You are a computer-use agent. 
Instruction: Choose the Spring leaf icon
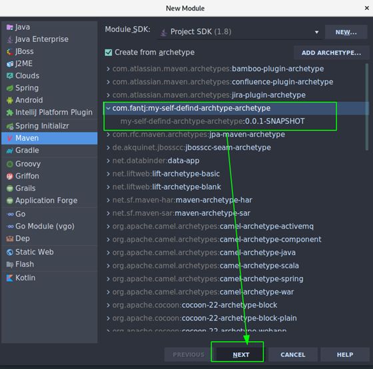tap(10, 88)
